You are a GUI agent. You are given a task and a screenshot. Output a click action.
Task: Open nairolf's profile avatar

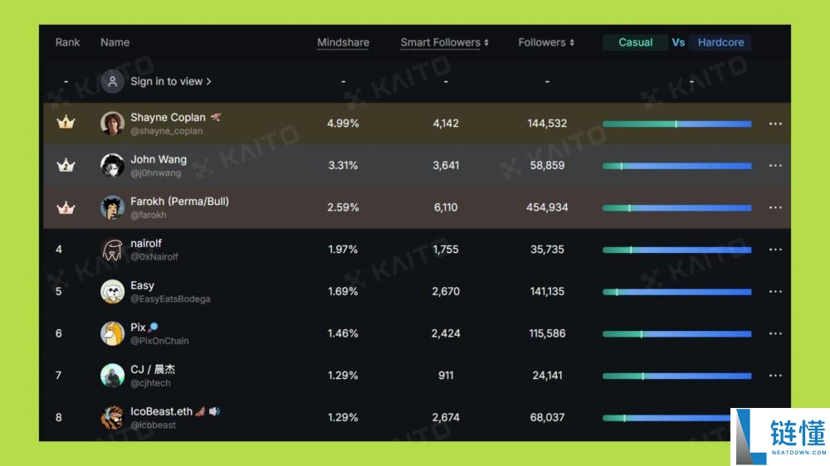[x=112, y=249]
